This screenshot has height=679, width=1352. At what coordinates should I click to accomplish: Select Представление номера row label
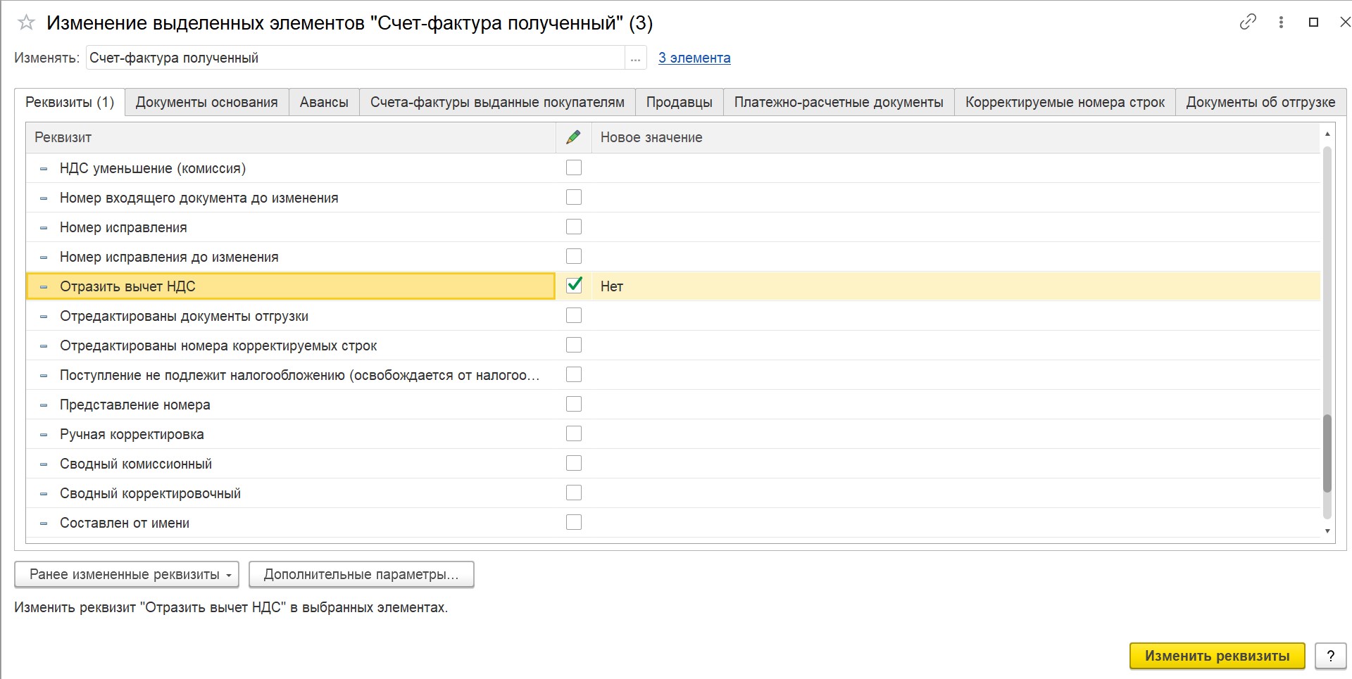135,405
